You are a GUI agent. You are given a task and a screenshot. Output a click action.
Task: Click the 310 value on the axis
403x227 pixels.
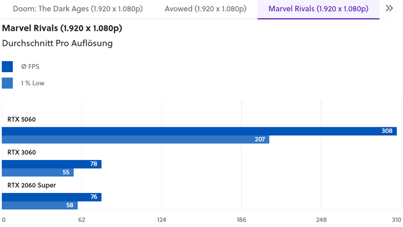(396, 220)
